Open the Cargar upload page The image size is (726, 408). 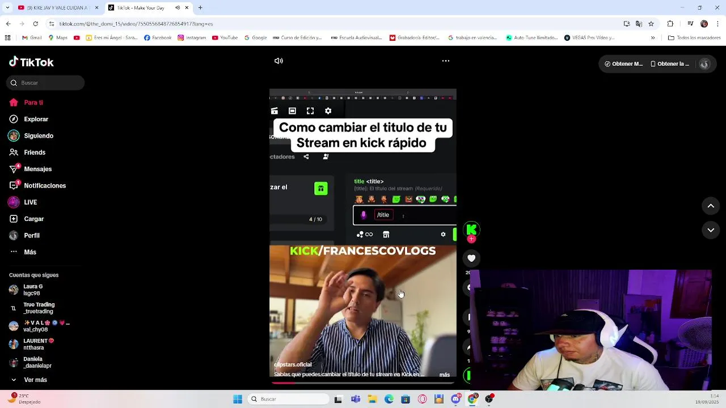26,219
